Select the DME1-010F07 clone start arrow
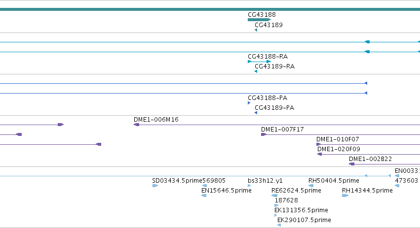The image size is (420, 228). [x=318, y=144]
